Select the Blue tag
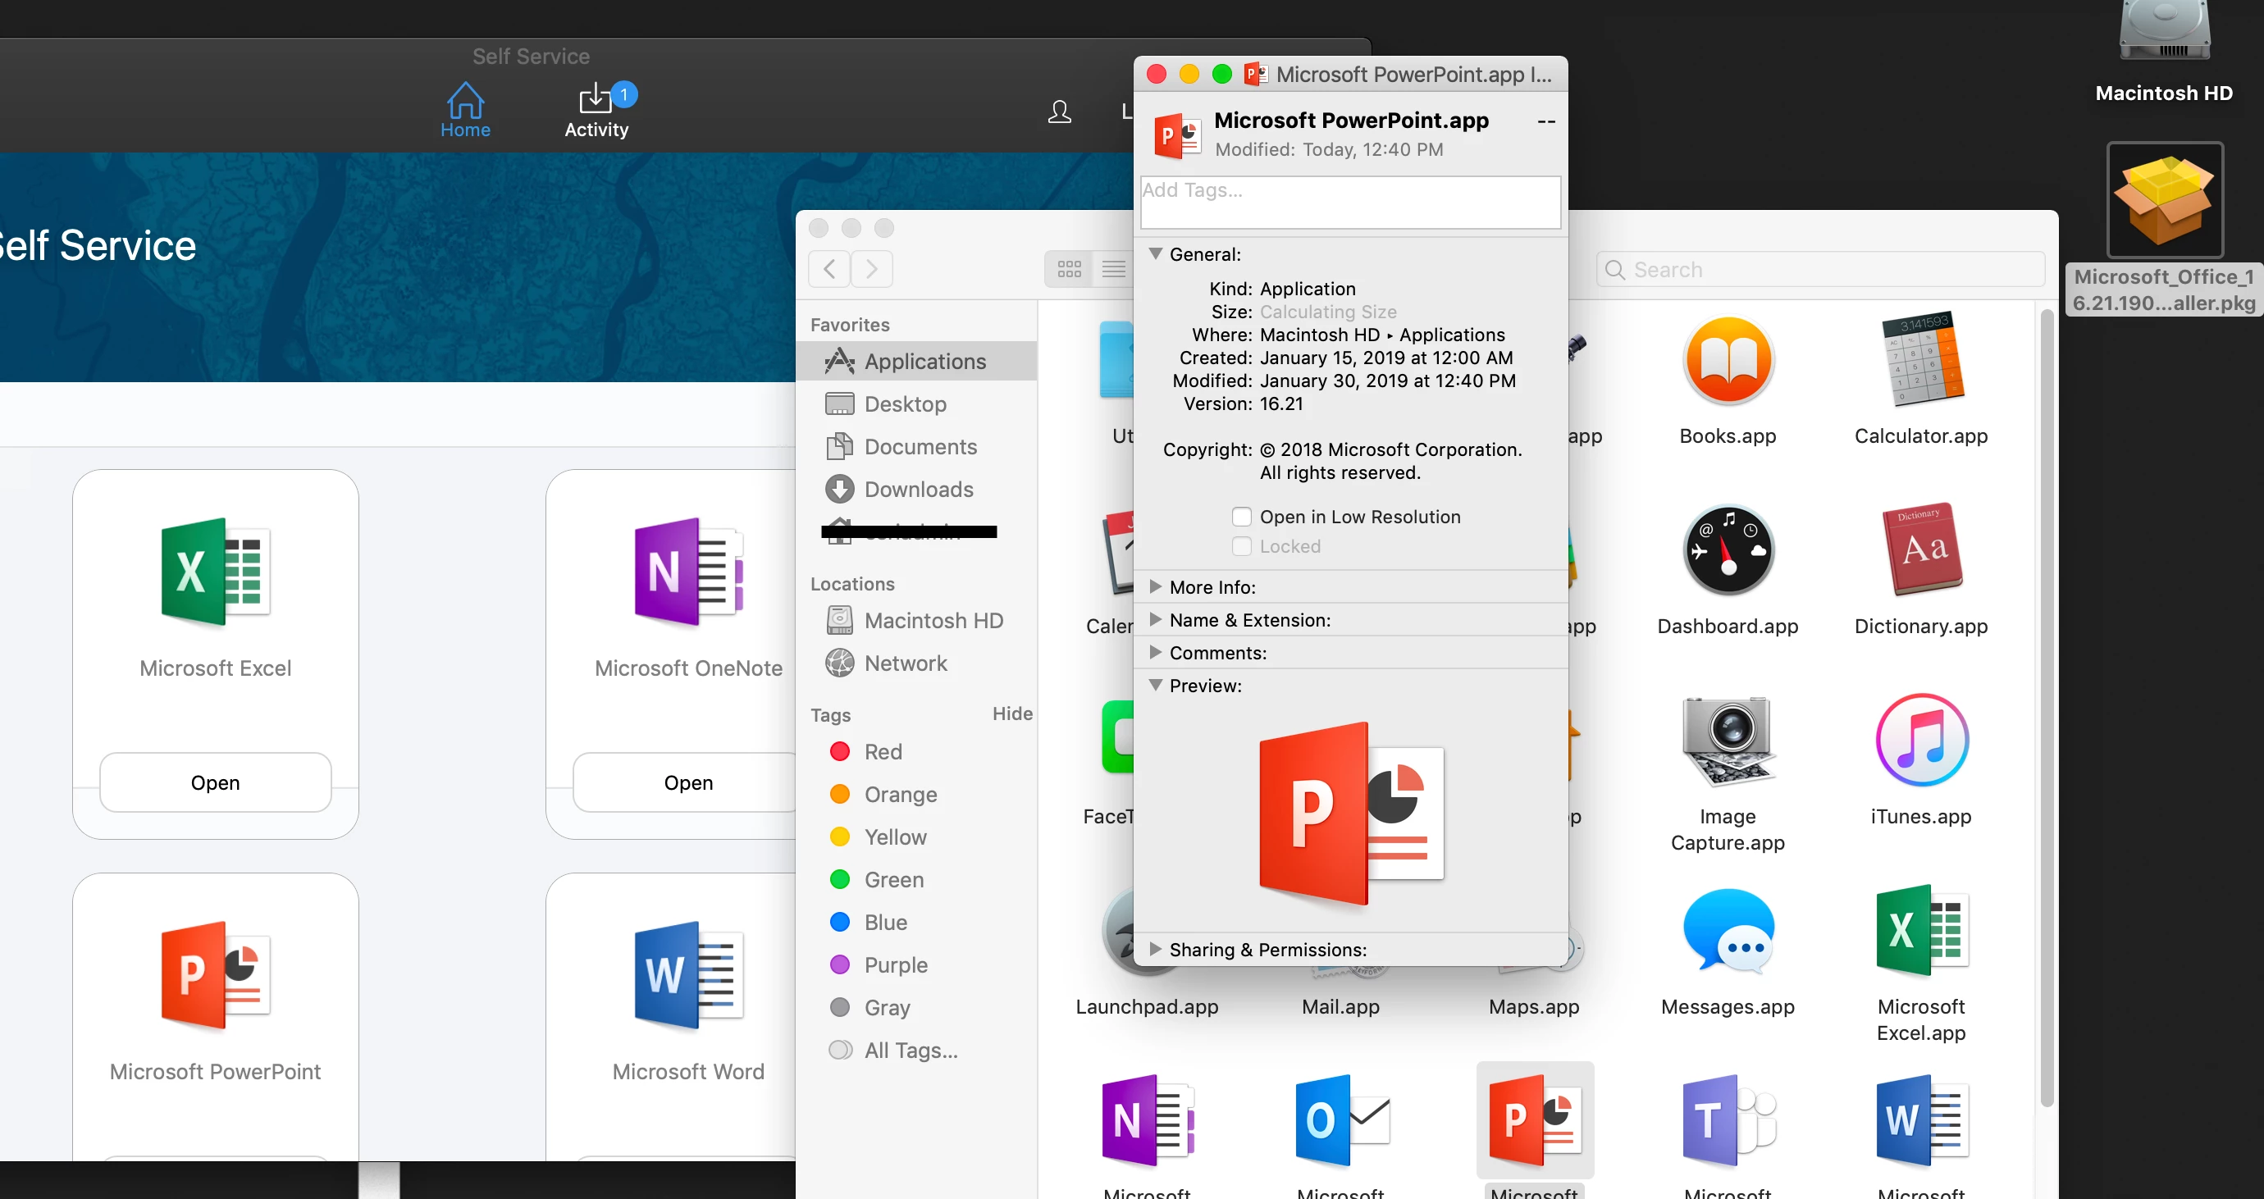This screenshot has height=1199, width=2264. pyautogui.click(x=917, y=923)
